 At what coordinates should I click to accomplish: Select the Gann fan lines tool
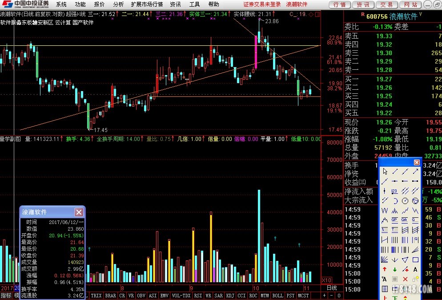pos(385,260)
